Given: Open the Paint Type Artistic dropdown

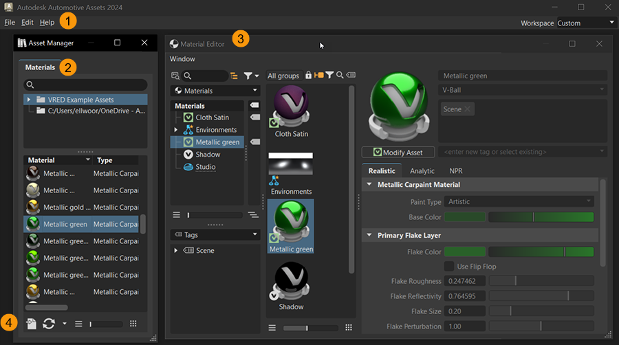Looking at the screenshot, I should tap(519, 201).
